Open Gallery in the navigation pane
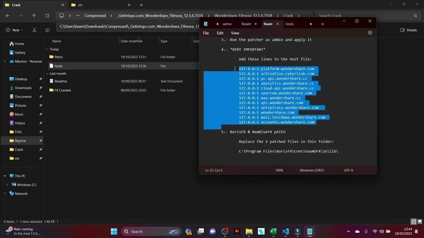Viewport: 424px width, 238px height. [20, 53]
